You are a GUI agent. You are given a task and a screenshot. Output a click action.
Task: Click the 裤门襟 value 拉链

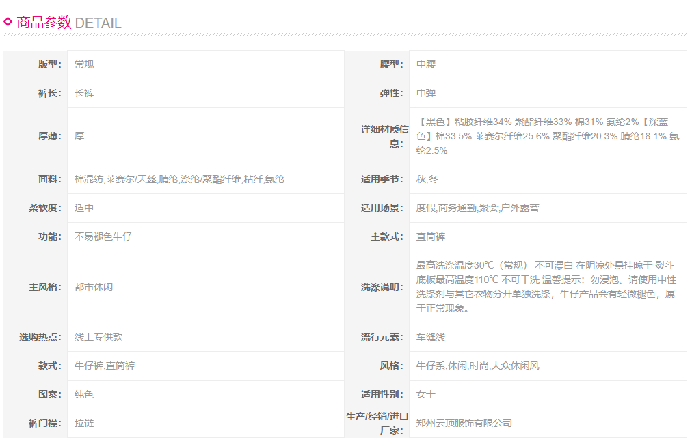pyautogui.click(x=84, y=423)
